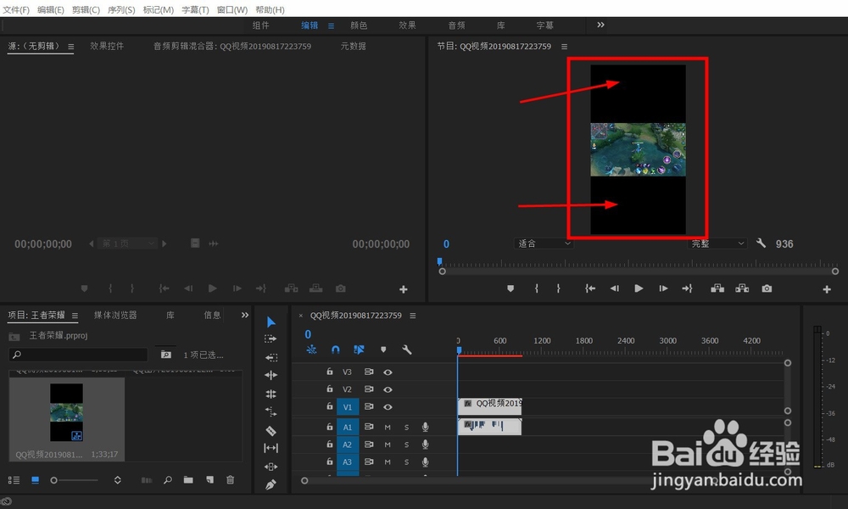This screenshot has width=848, height=509.
Task: Open the 完整 playback resolution dropdown
Action: coord(717,243)
